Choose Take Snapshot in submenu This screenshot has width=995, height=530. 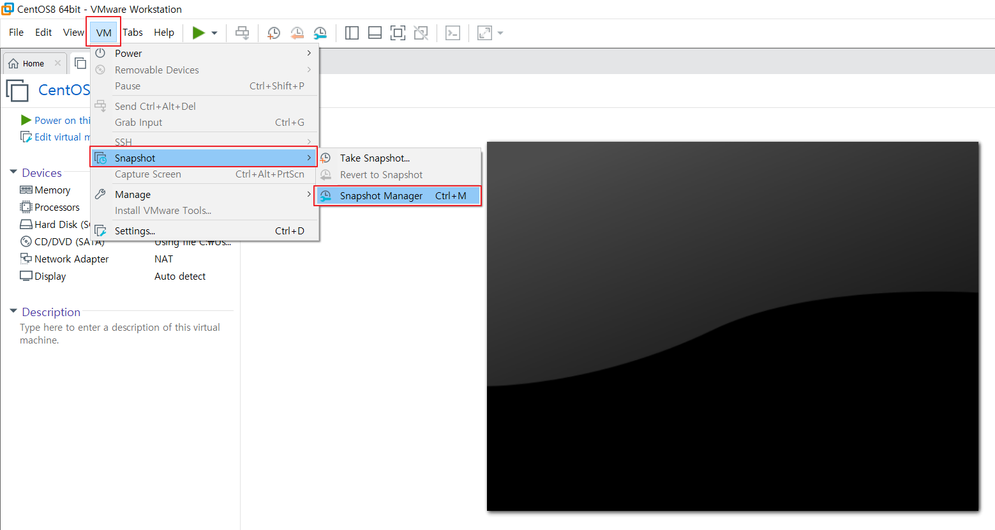point(398,158)
